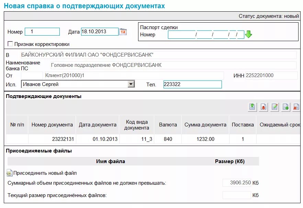Click the field БАЙКОНУРСКИЙ ФИЛИАЛ ОАО "ФОНДСЕРВИСБАНК"

click(x=158, y=55)
